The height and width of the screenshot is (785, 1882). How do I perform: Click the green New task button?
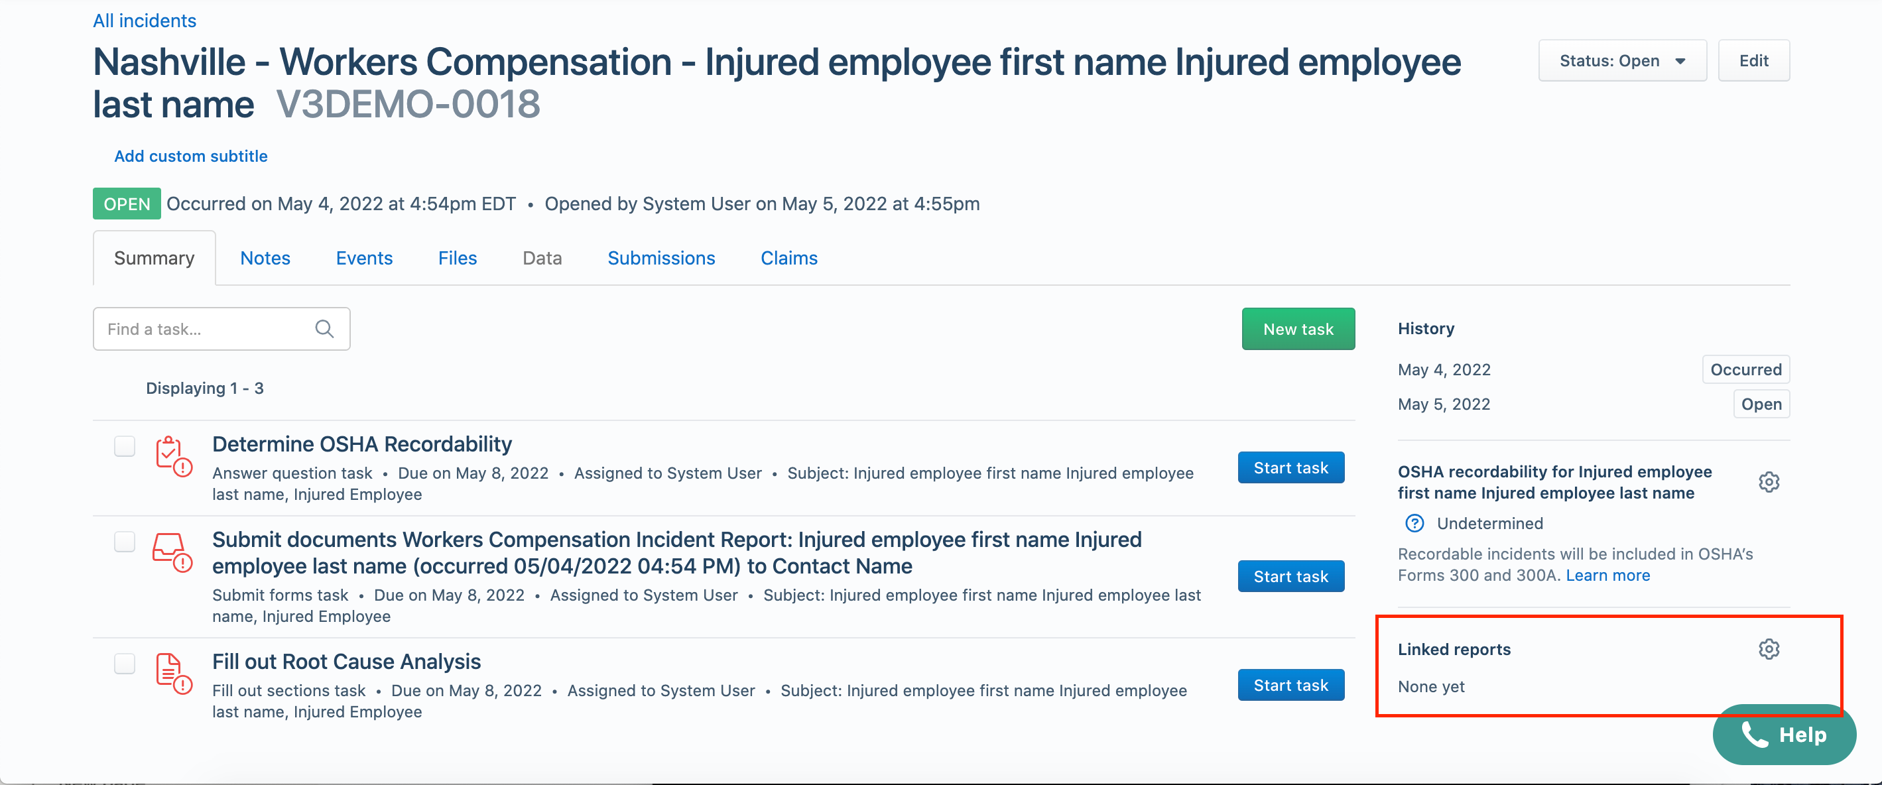pos(1298,330)
